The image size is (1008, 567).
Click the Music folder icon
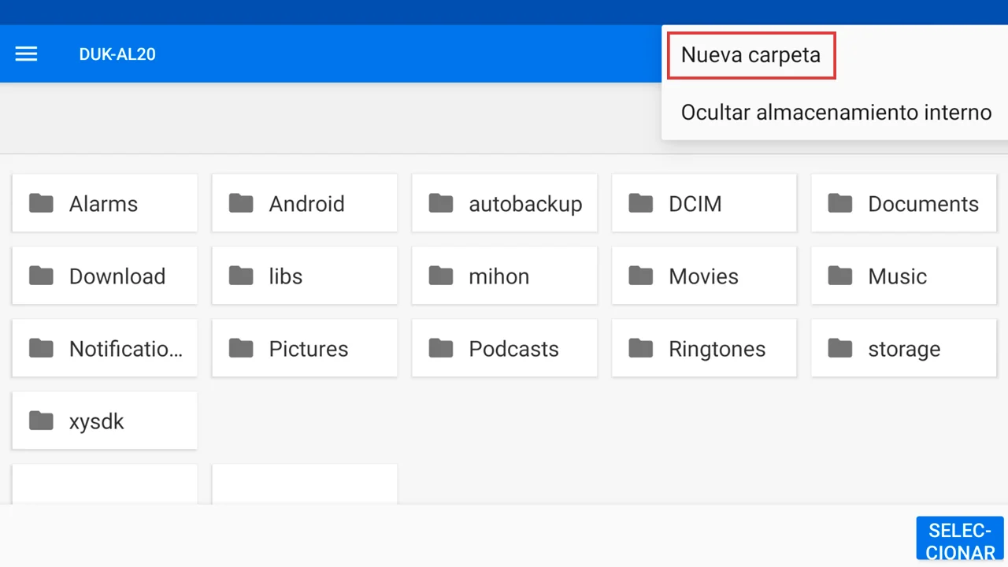click(x=840, y=276)
